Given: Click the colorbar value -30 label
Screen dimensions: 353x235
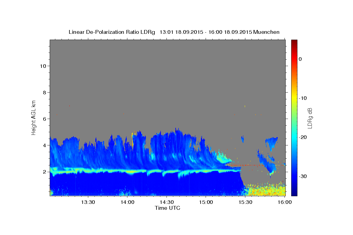Looking at the screenshot, I should [x=303, y=176].
